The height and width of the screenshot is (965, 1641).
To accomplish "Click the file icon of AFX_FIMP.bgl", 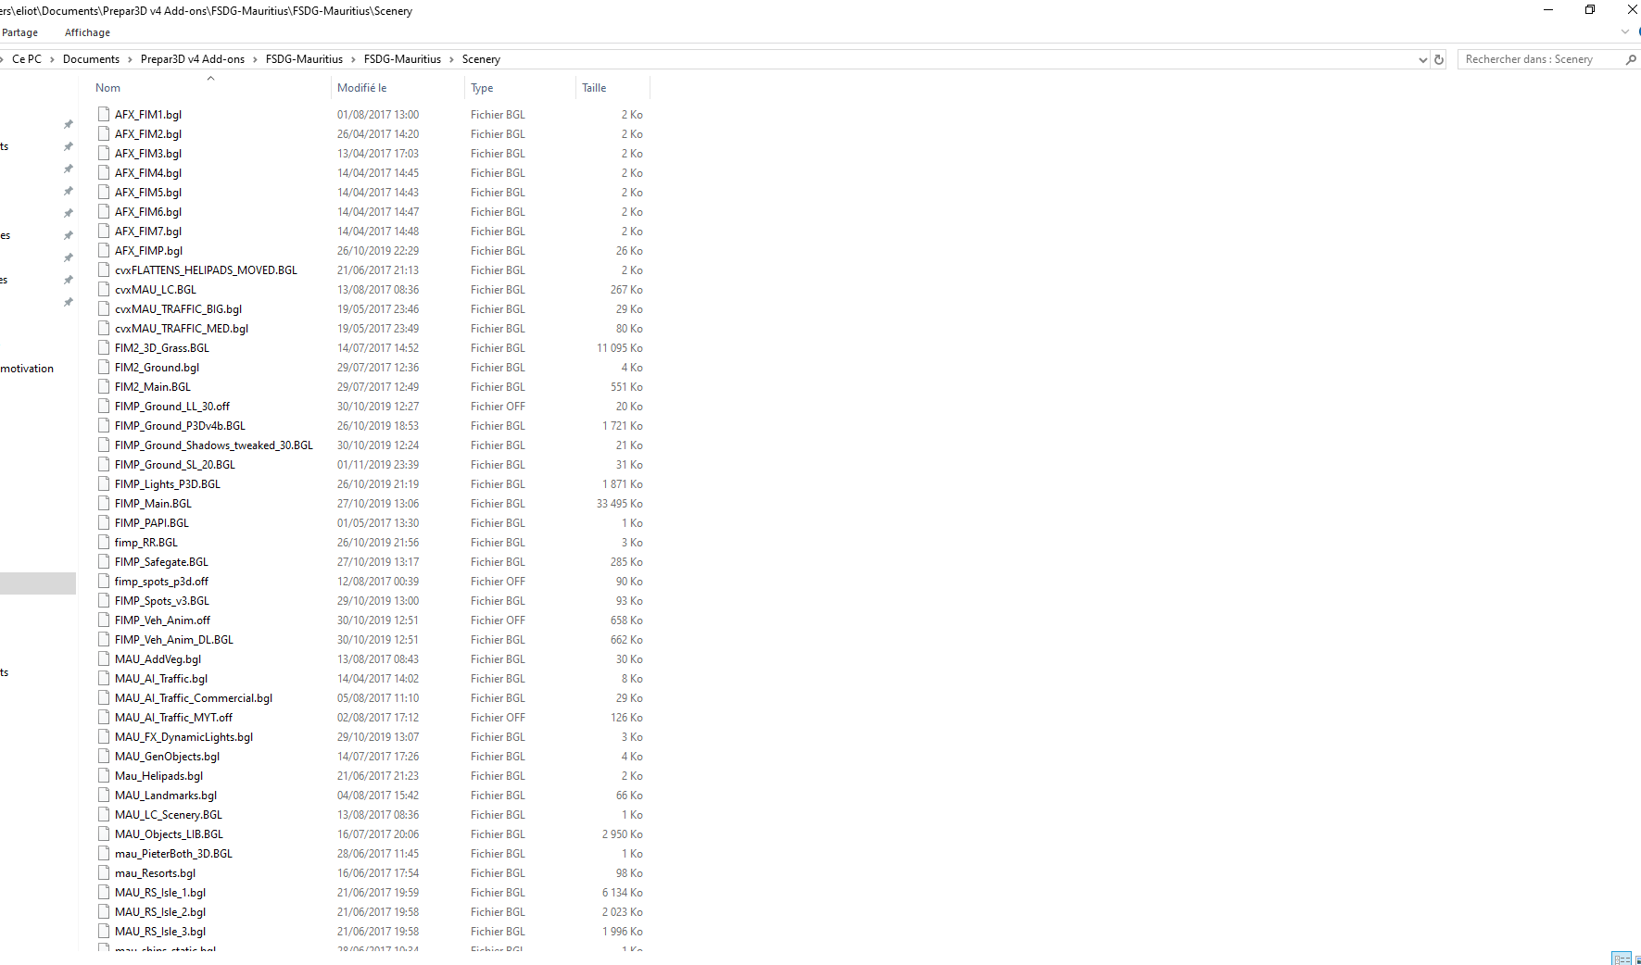I will pos(104,251).
